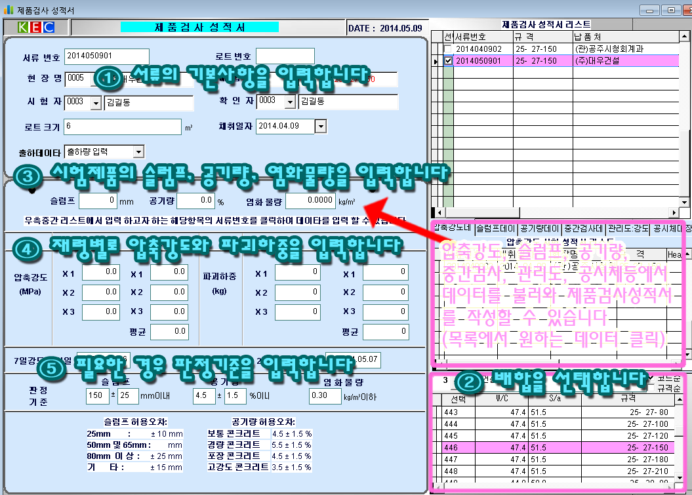The image size is (692, 495).
Task: Open the 시험자 code dropdown
Action: (x=96, y=103)
